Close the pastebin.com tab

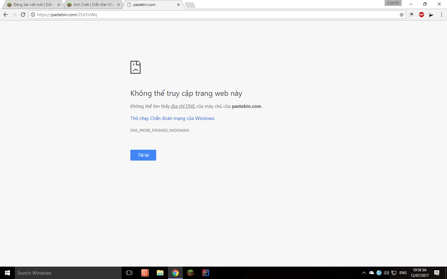point(178,5)
